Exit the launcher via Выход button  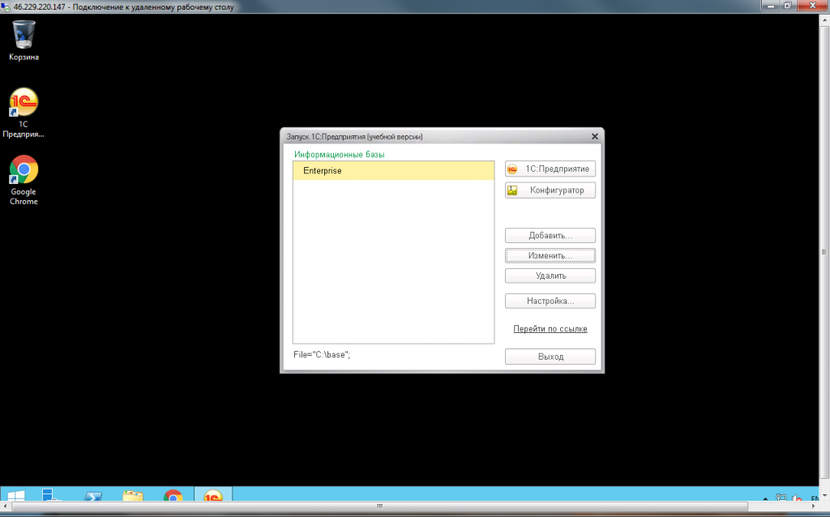click(550, 357)
